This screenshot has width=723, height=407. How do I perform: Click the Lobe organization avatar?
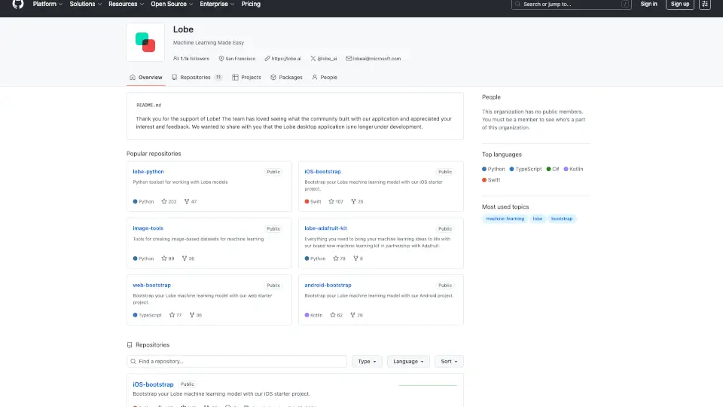(x=145, y=42)
